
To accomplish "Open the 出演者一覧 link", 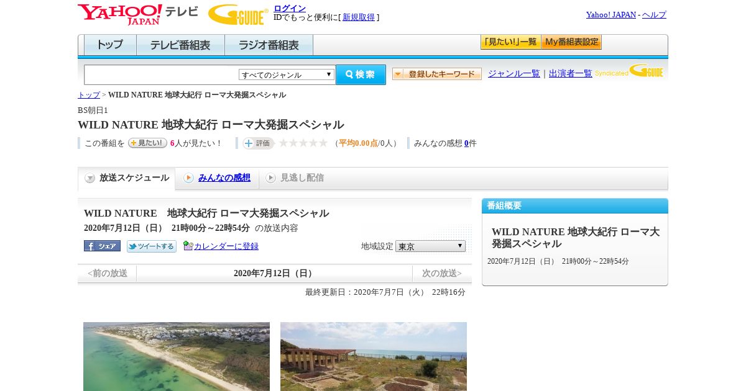I will (x=571, y=73).
